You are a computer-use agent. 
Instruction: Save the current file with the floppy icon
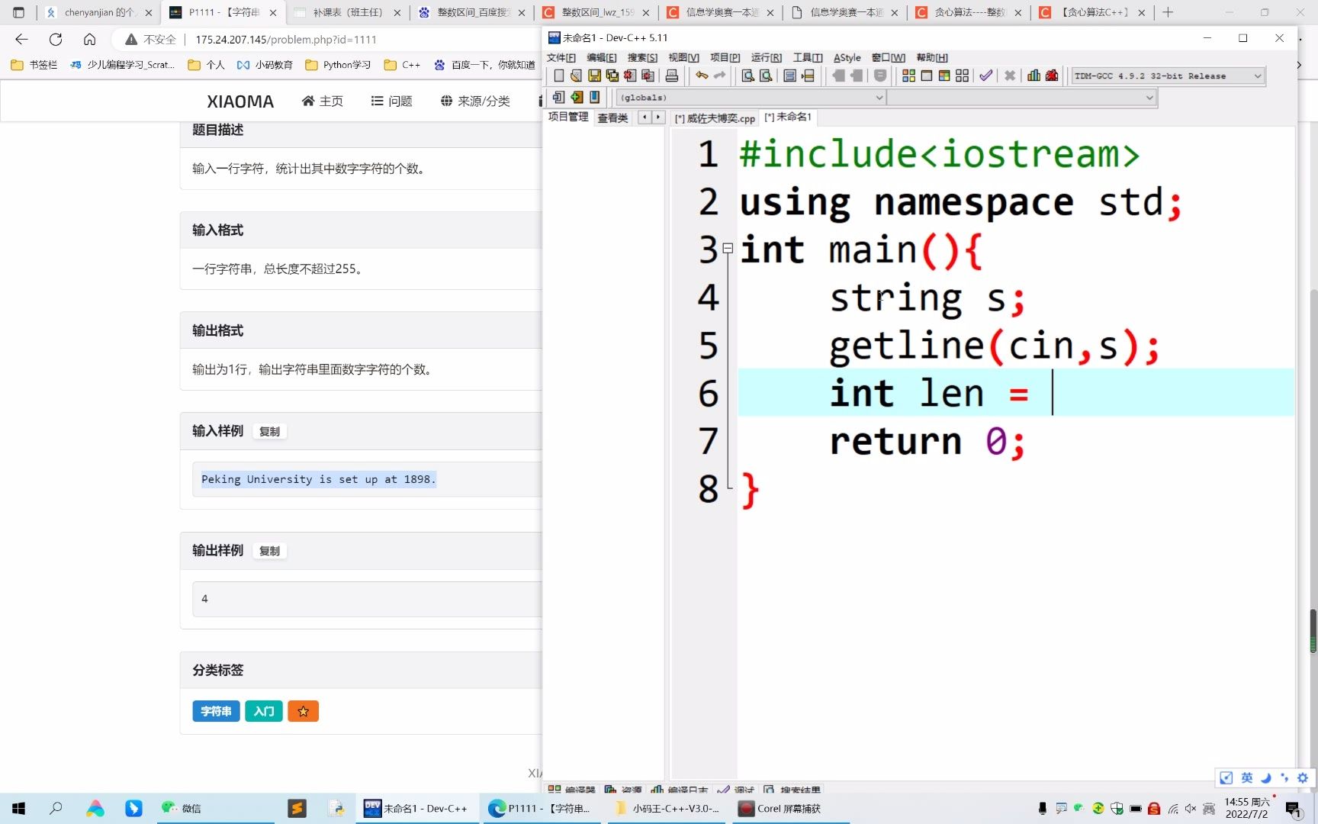594,76
